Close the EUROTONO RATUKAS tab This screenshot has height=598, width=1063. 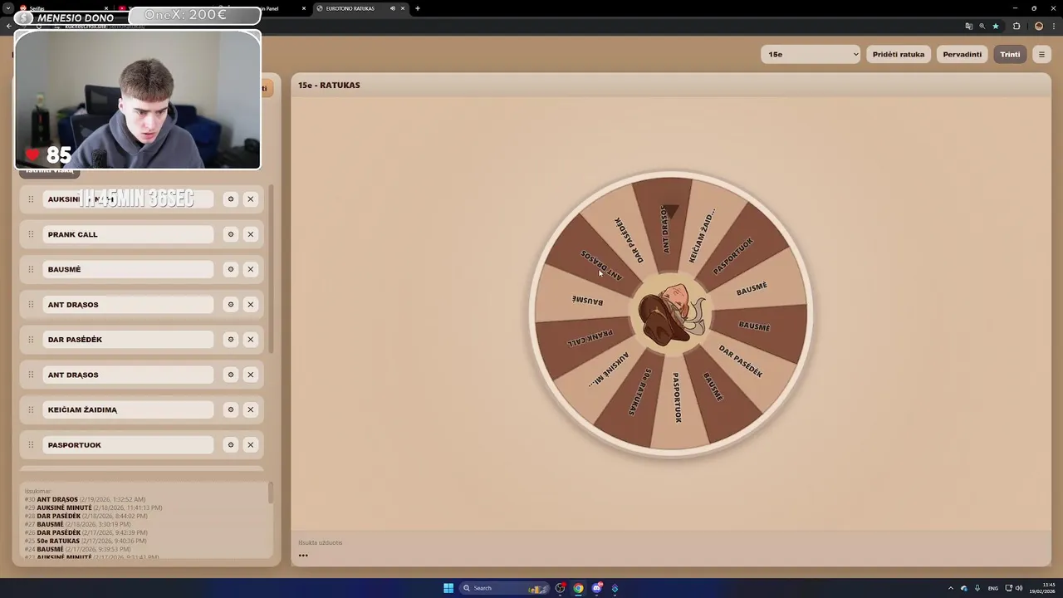(403, 8)
